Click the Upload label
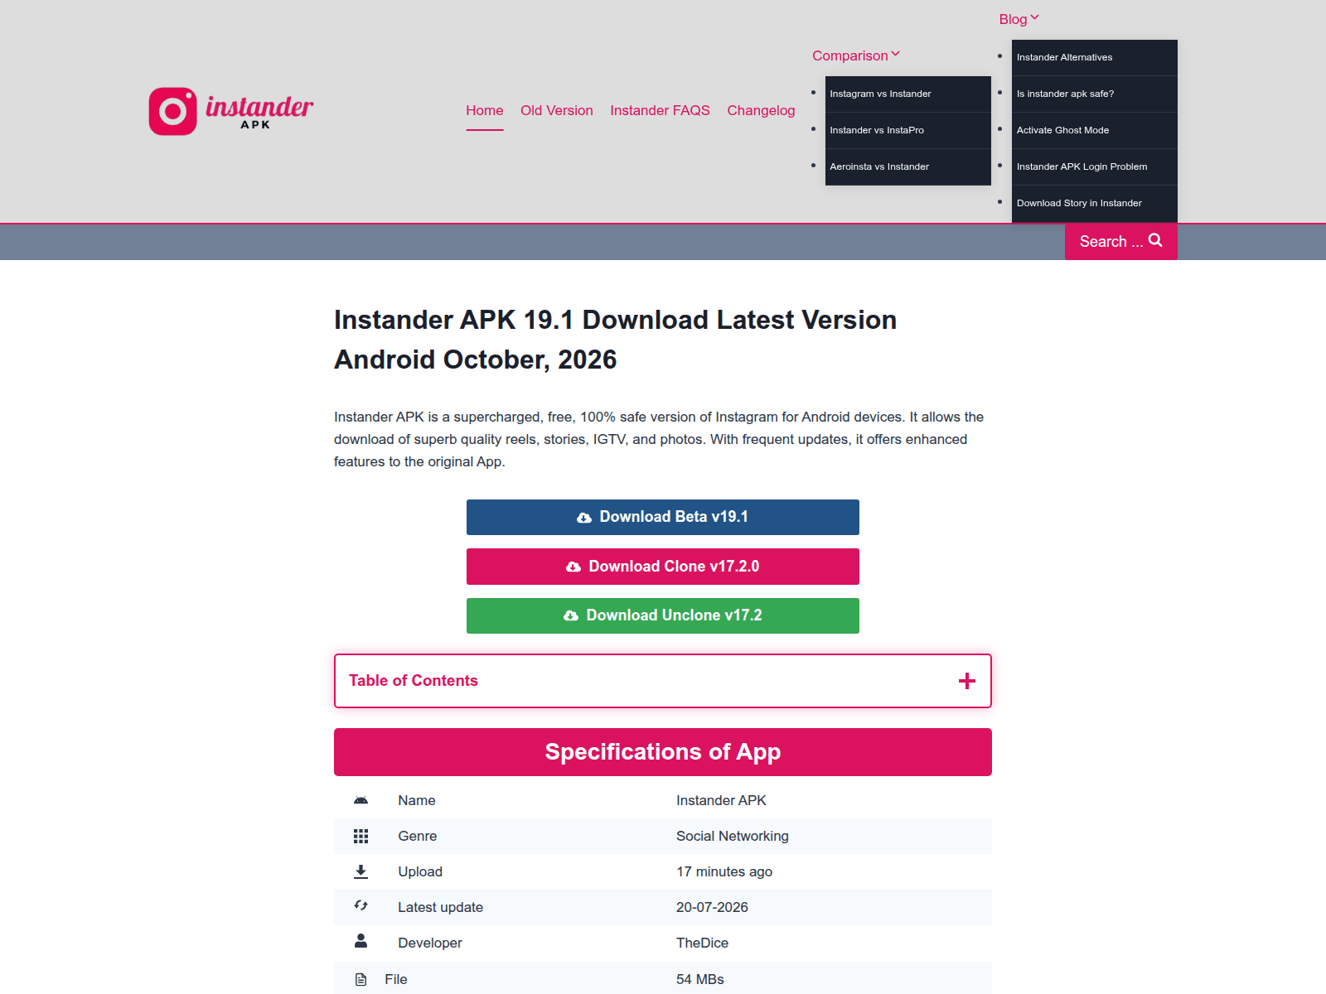Image resolution: width=1326 pixels, height=994 pixels. (420, 871)
